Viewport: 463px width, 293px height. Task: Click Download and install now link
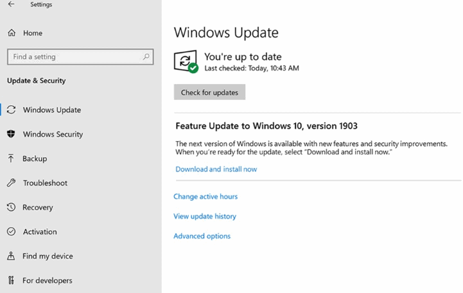click(x=216, y=169)
